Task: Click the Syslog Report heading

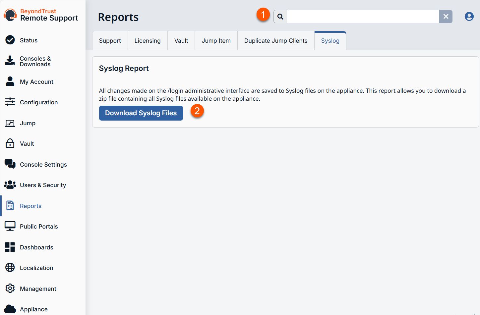Action: tap(124, 69)
